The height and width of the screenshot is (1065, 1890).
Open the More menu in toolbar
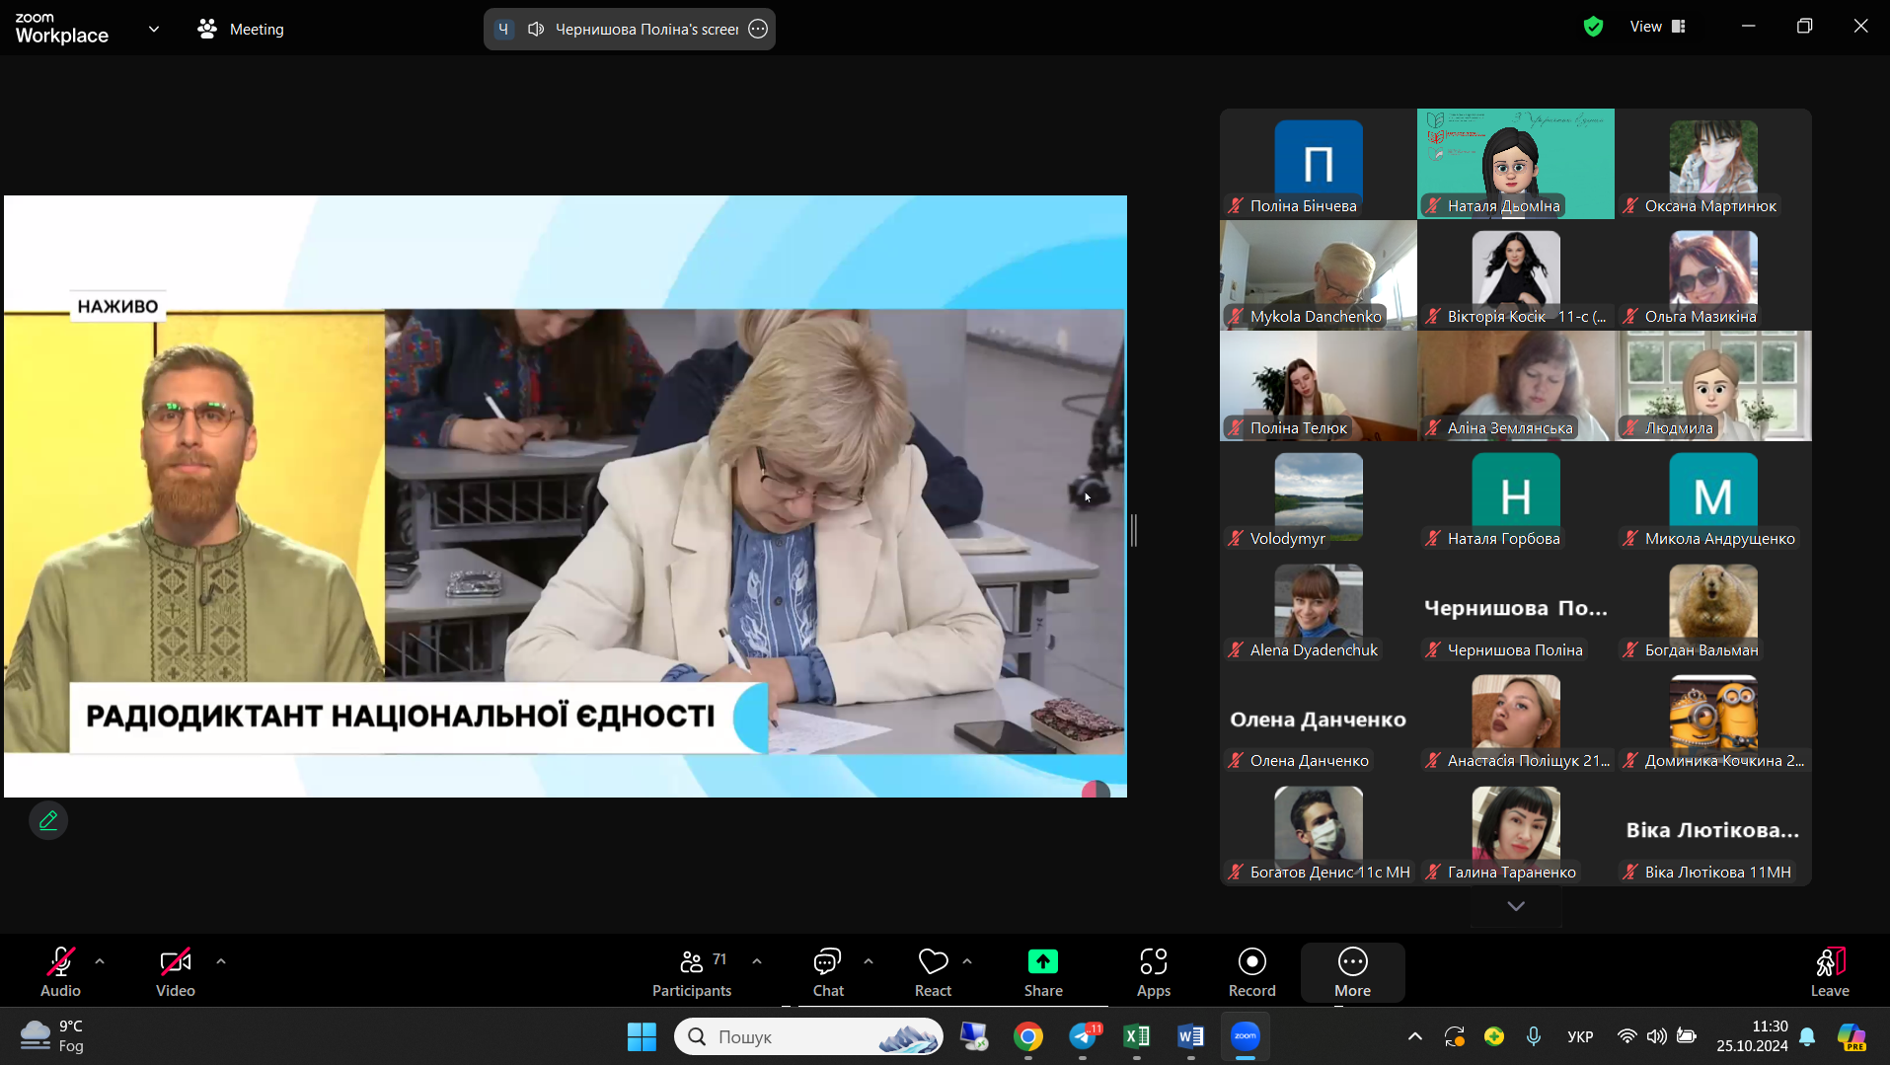tap(1352, 972)
